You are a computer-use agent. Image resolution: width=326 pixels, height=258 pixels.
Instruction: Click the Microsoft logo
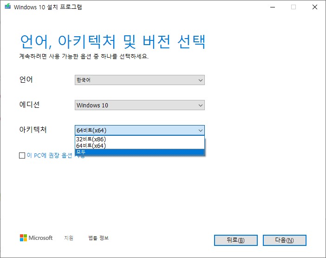point(36,238)
